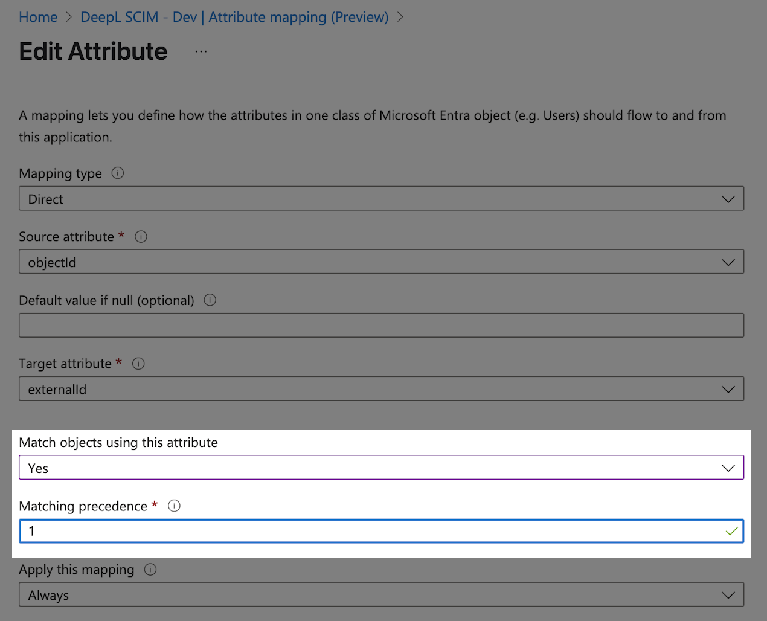The width and height of the screenshot is (767, 621).
Task: Click the Matching precedence label
Action: click(83, 506)
